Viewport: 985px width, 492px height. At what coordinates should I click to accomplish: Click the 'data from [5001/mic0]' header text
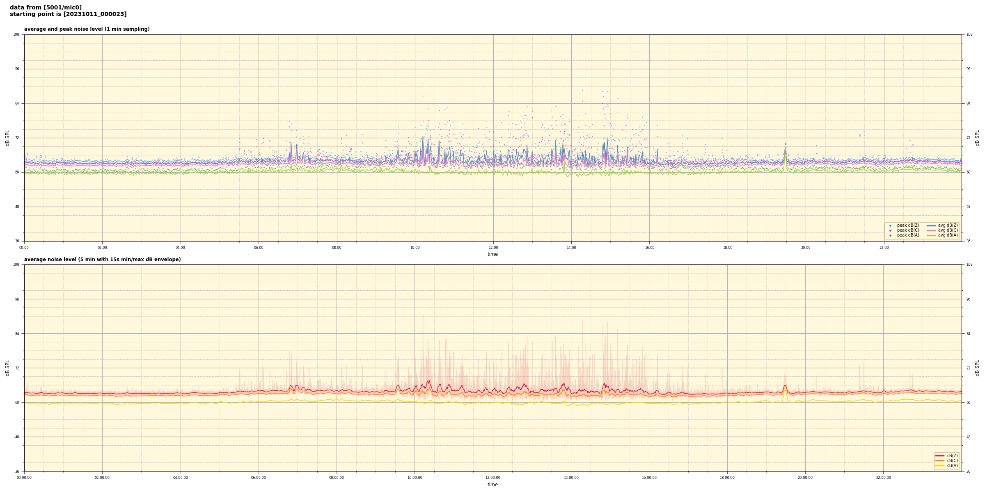pos(46,7)
